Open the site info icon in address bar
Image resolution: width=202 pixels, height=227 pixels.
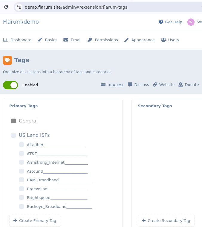(x=19, y=7)
